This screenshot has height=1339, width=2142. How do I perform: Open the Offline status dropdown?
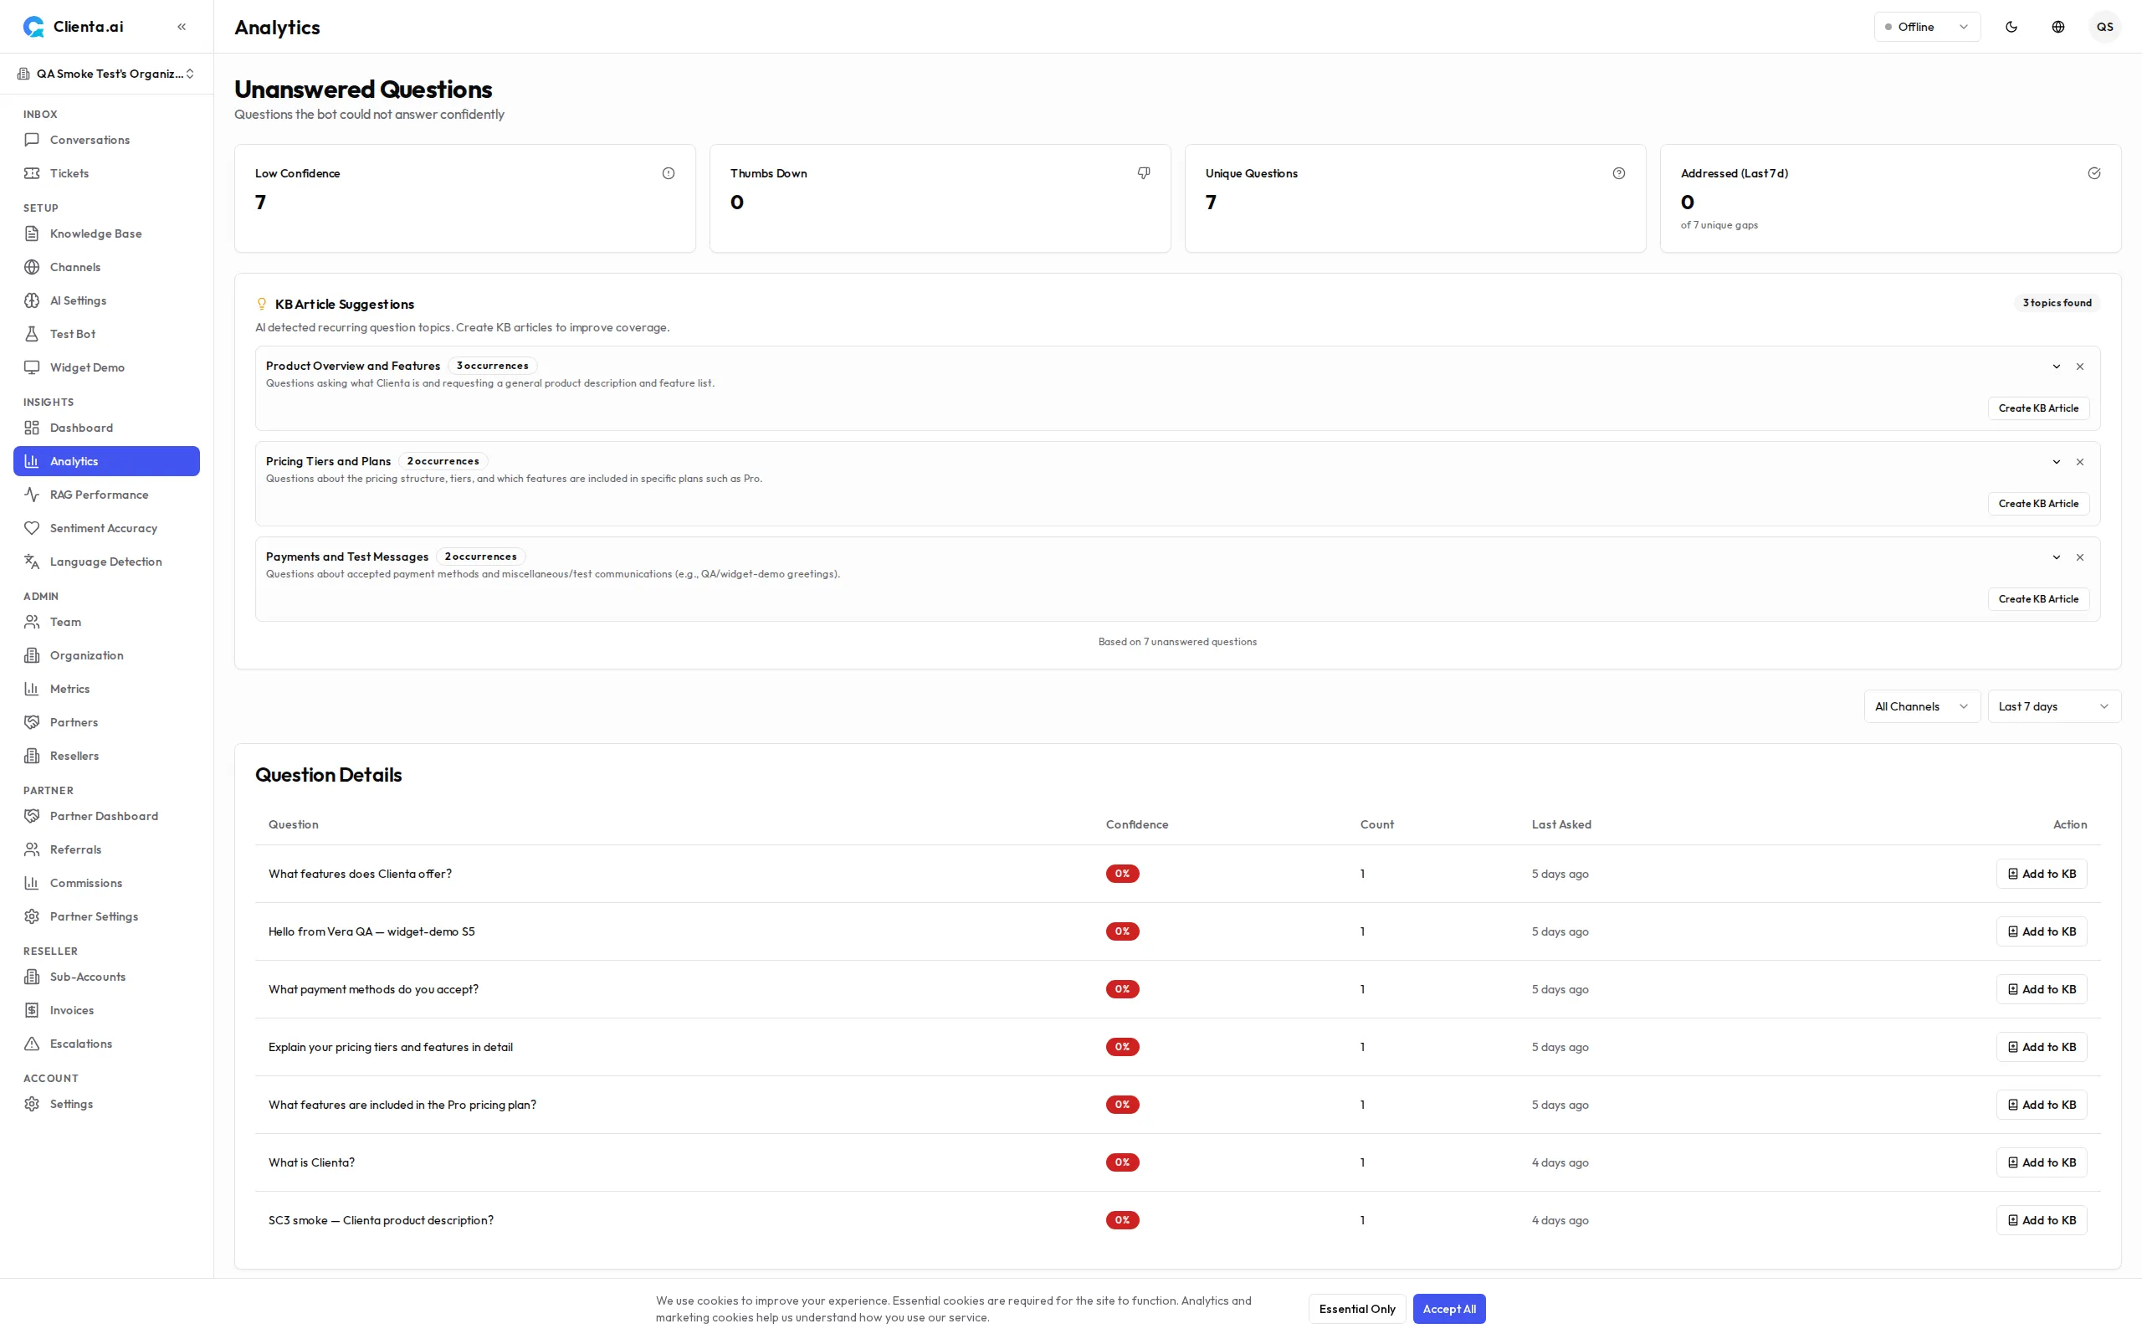coord(1927,27)
